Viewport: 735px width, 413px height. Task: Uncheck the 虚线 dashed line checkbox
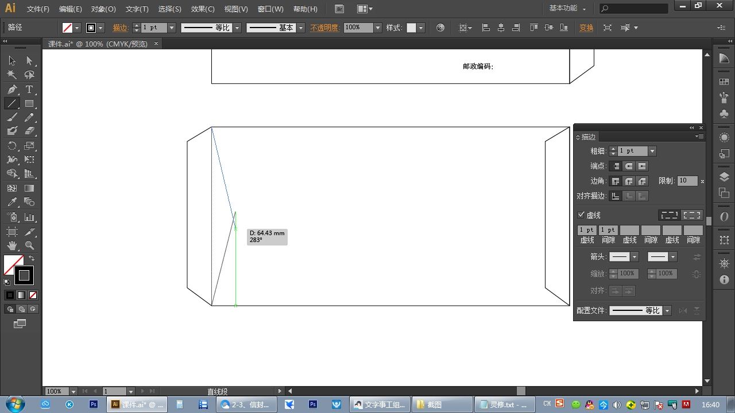[581, 215]
